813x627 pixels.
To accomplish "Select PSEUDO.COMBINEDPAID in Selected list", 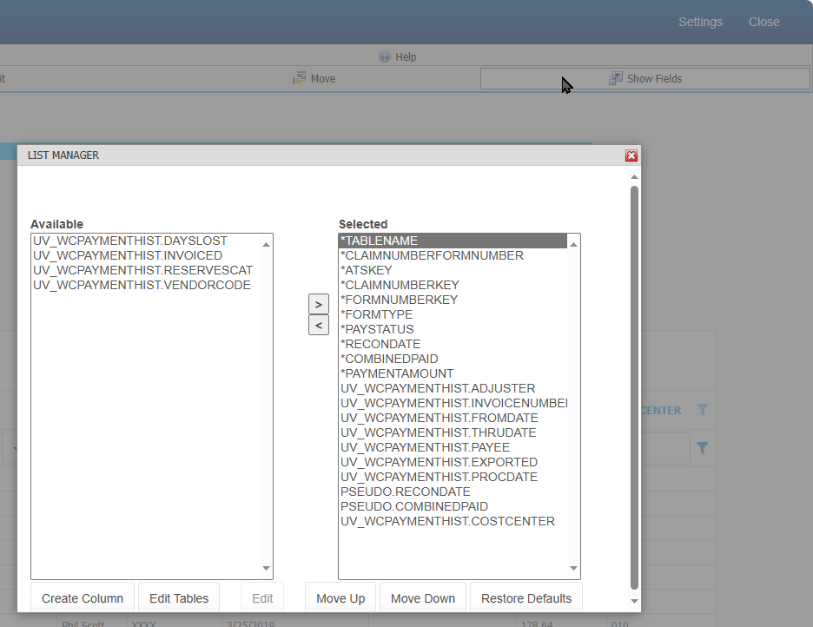I will [414, 506].
